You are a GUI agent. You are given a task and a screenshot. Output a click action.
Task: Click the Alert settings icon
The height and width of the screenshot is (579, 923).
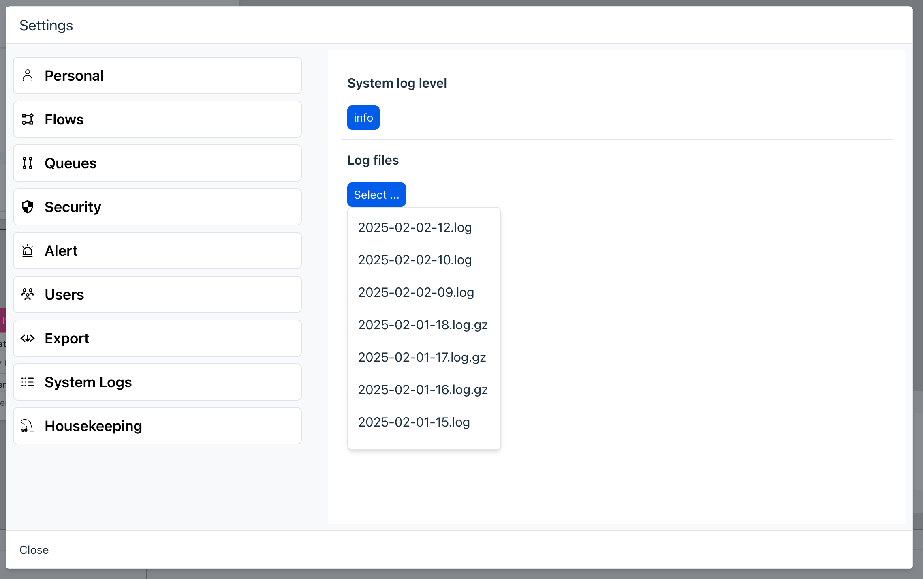point(27,251)
